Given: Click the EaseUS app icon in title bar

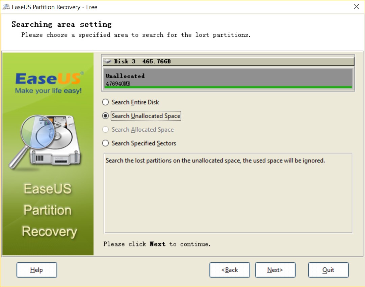Looking at the screenshot, I should [6, 7].
